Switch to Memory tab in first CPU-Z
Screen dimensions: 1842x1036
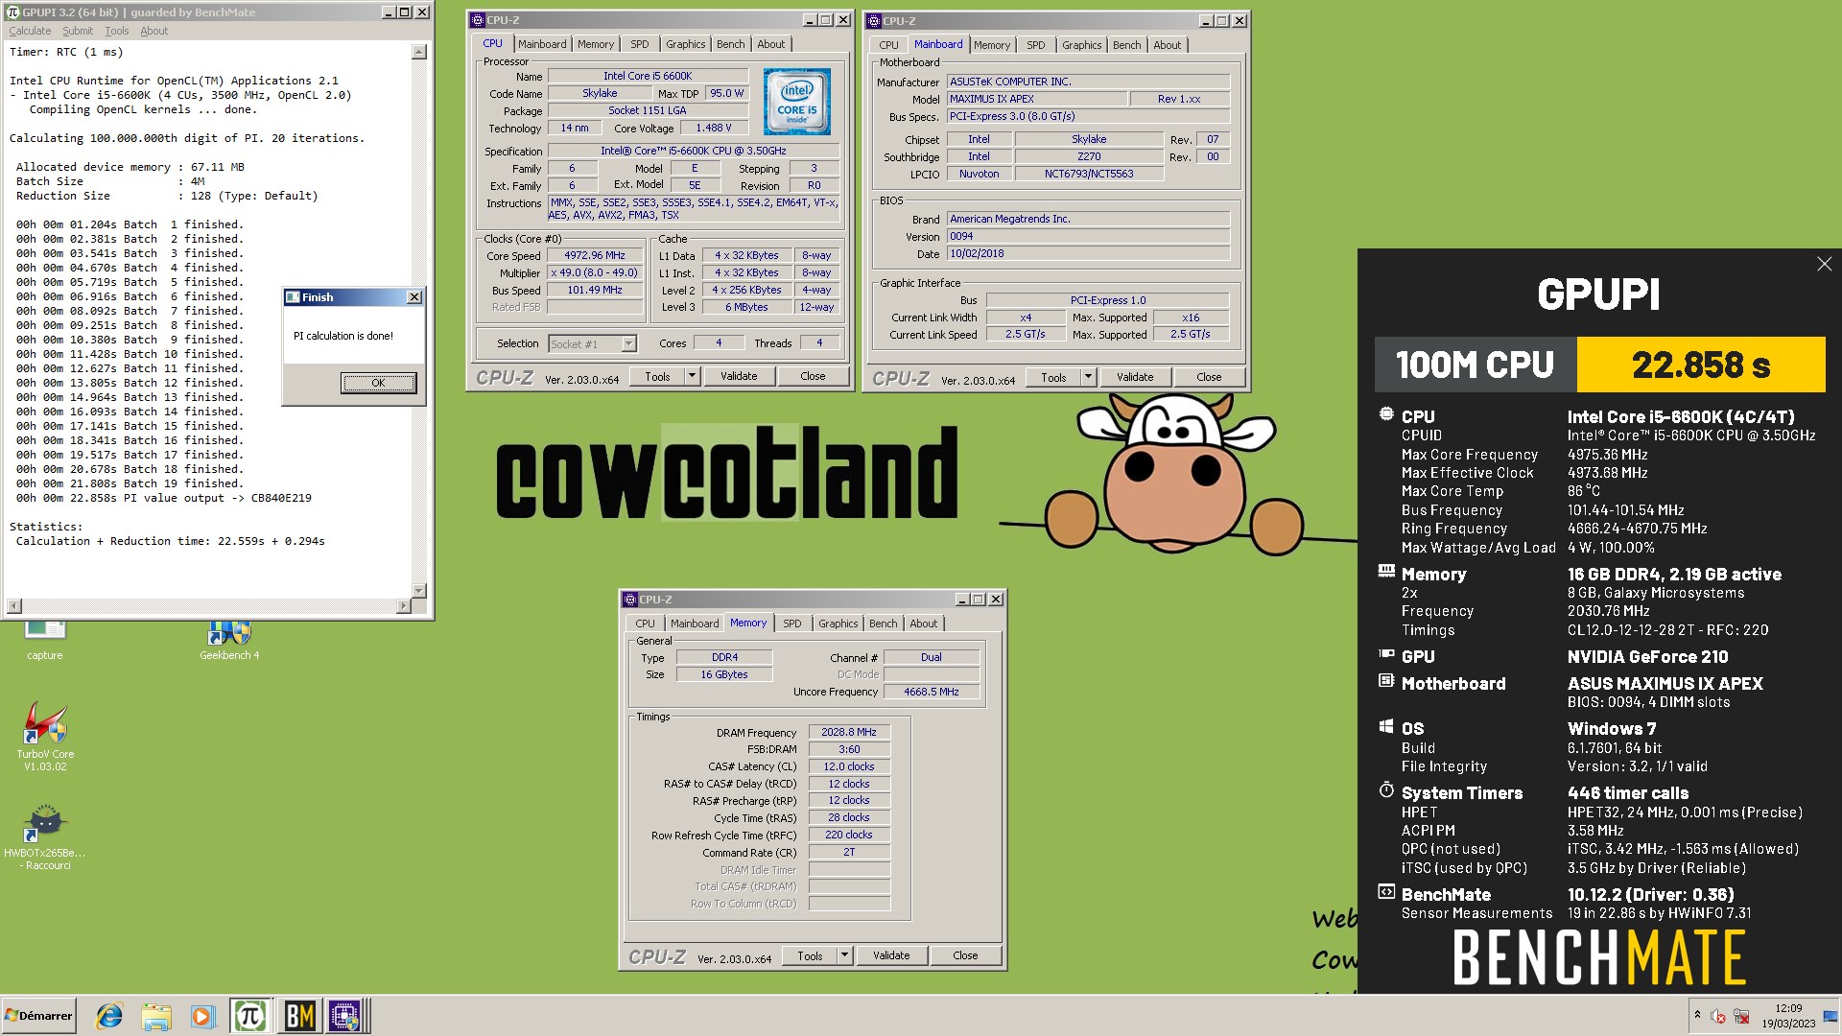click(596, 44)
